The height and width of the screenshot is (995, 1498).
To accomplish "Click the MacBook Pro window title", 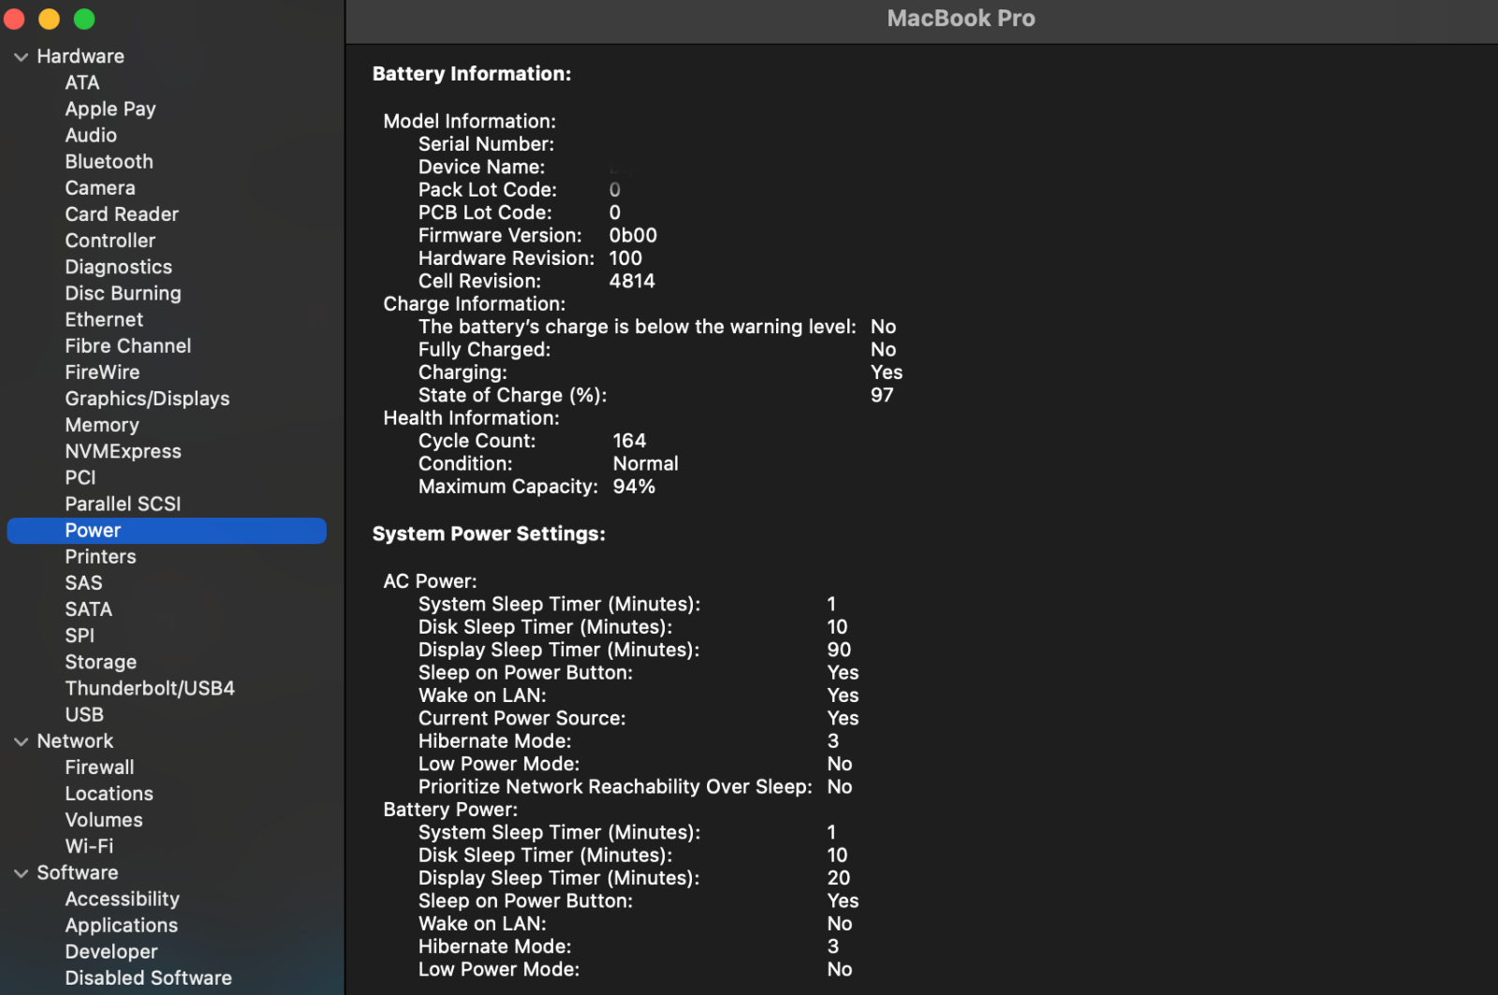I will click(x=961, y=19).
